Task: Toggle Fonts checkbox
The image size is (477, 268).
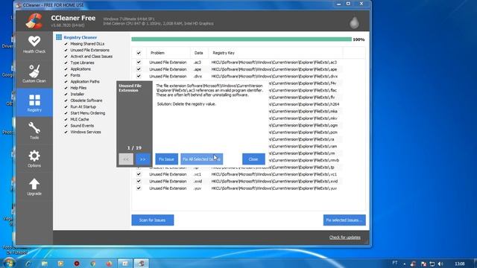Action: point(66,75)
